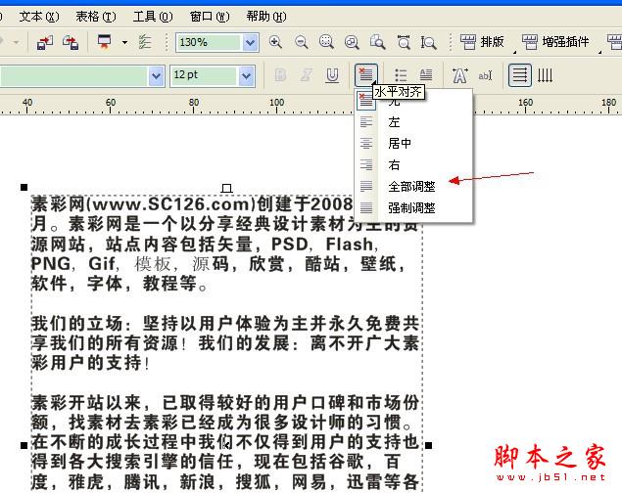
Task: Click the no-alignment icon in dropdown list
Action: [x=365, y=102]
